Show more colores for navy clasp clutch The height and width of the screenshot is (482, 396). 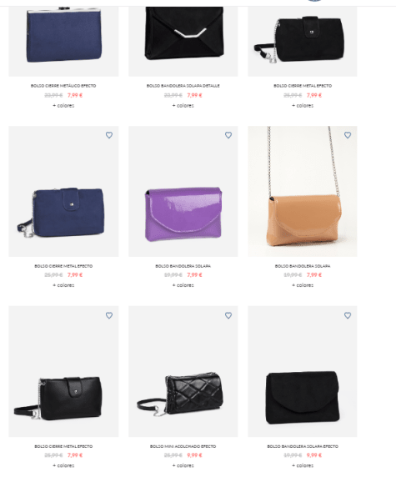(63, 105)
